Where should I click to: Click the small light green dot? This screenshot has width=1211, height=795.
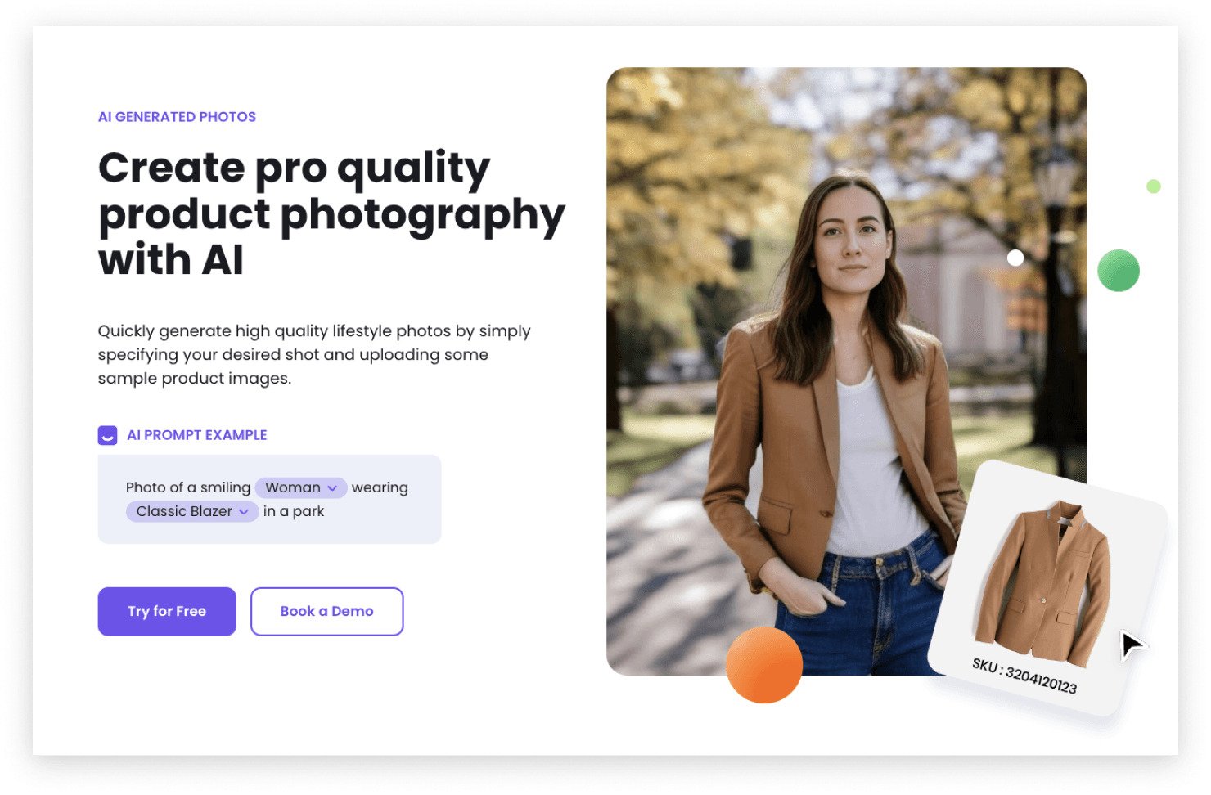1154,186
